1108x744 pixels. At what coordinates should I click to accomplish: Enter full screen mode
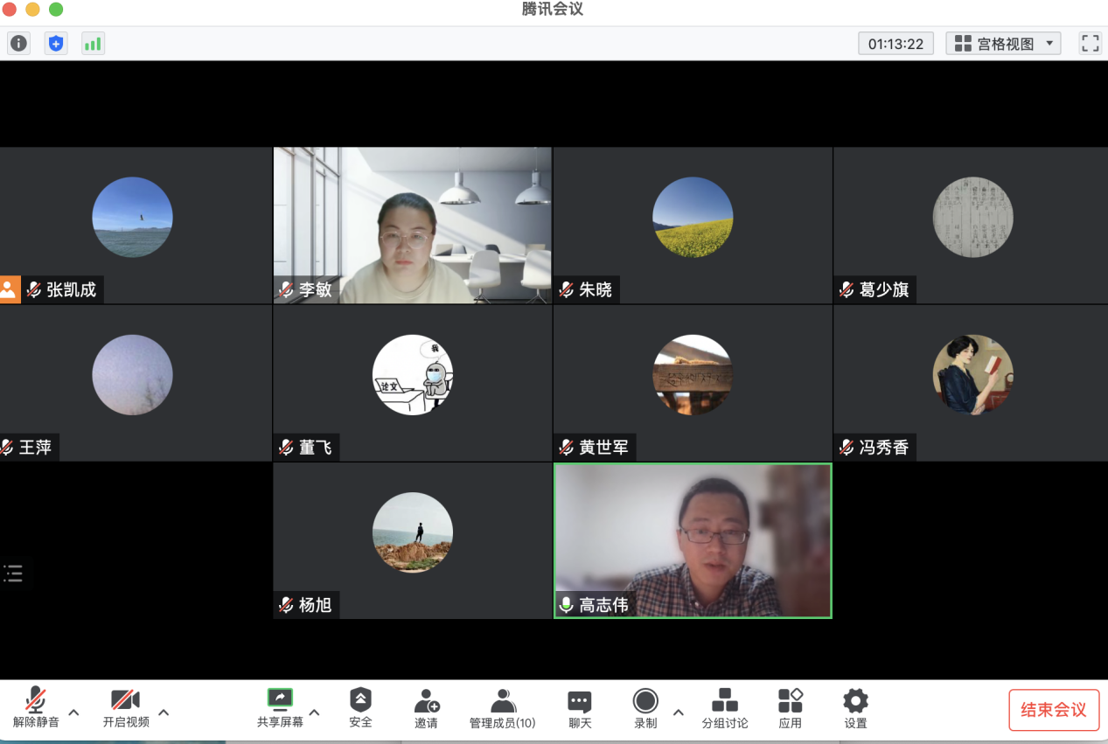point(1090,43)
